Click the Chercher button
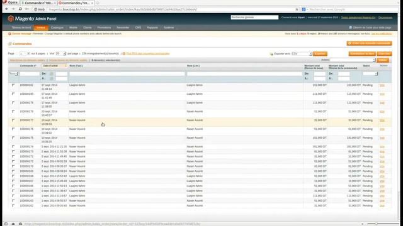This screenshot has width=403, height=226. pos(384,54)
